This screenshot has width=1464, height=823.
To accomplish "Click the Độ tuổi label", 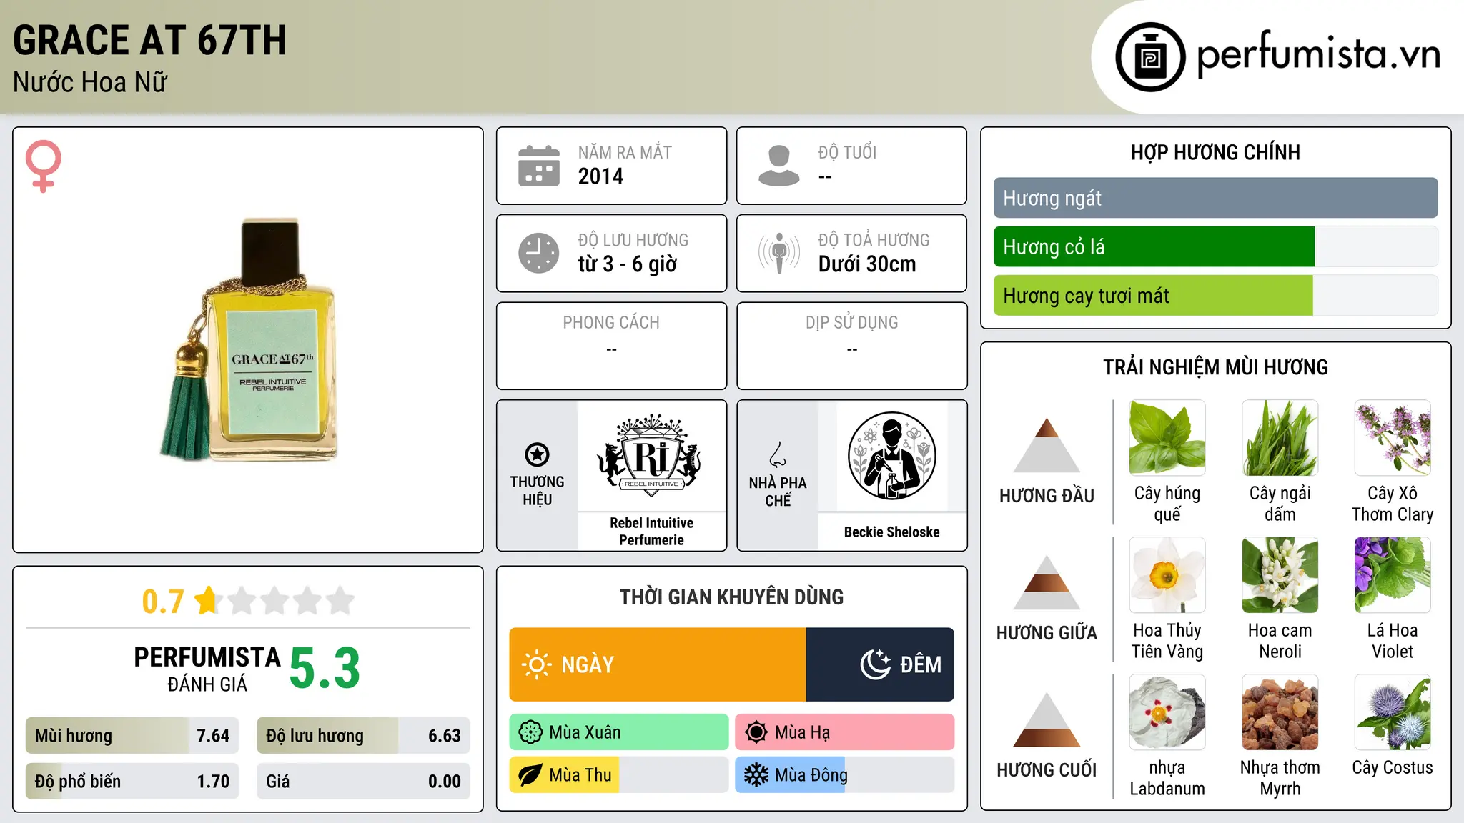I will 847,152.
